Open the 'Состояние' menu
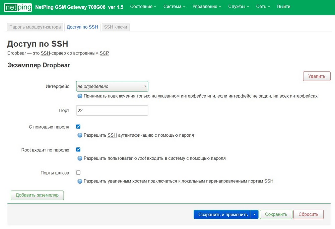The image size is (335, 229). (x=143, y=7)
